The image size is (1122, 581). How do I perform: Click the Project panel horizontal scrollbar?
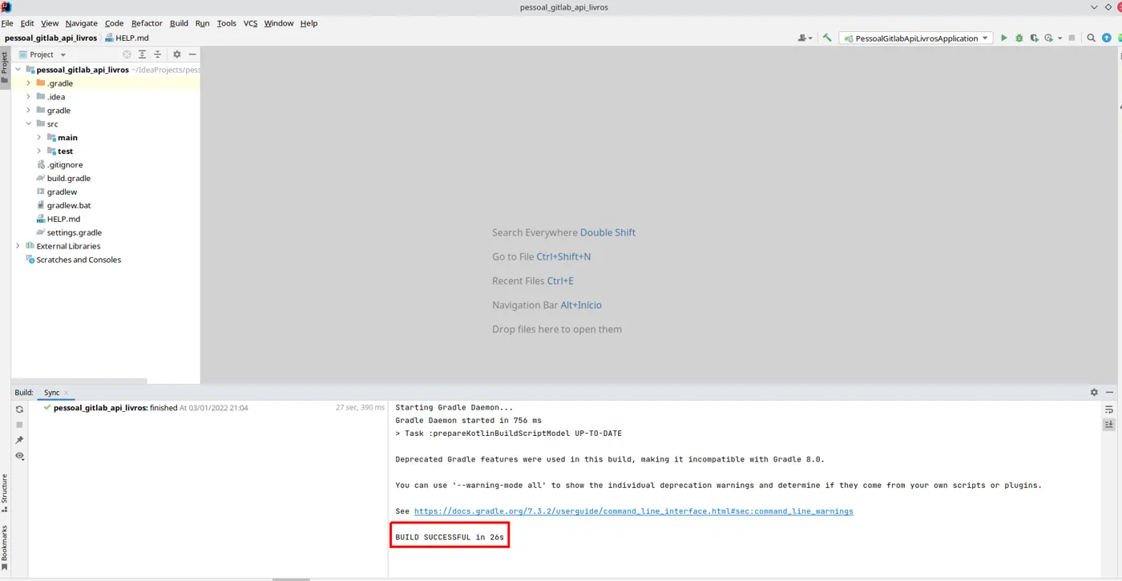point(79,381)
